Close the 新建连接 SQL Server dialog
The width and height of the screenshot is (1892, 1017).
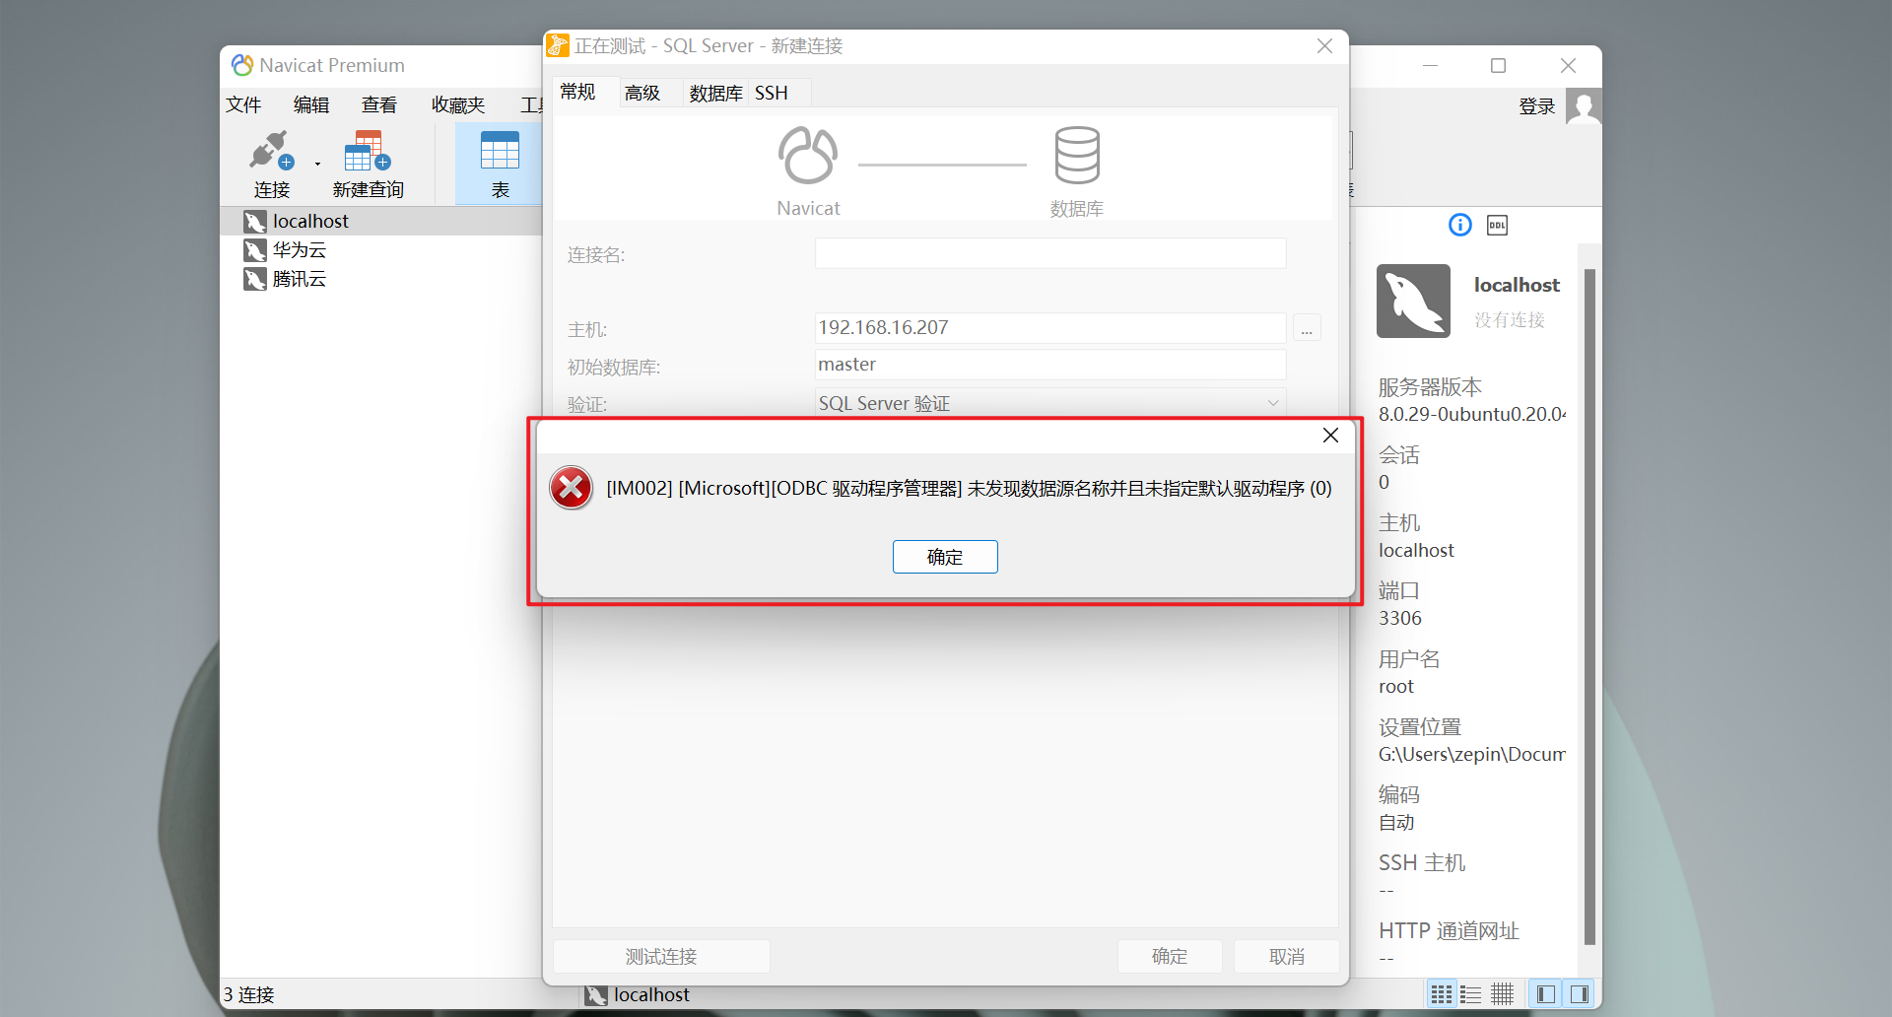[x=1324, y=46]
